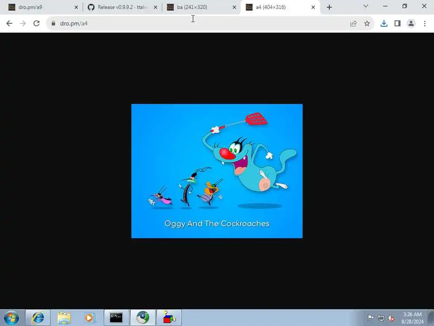Share this page icon in address bar
Screen dimensions: 434x326
click(353, 24)
